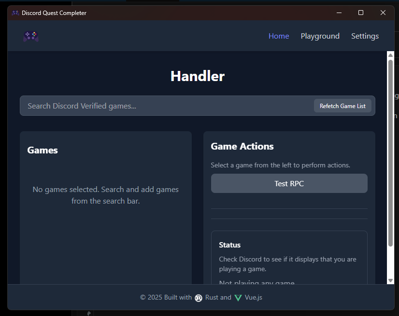Click the 'Check Discord to see' status text
The height and width of the screenshot is (316, 399).
[x=287, y=264]
